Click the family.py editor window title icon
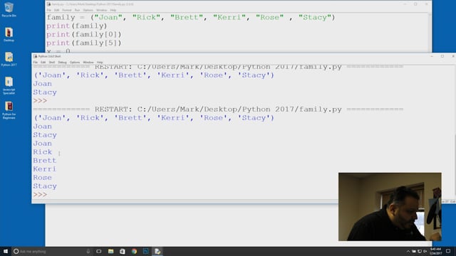This screenshot has width=456, height=256. tap(48, 4)
